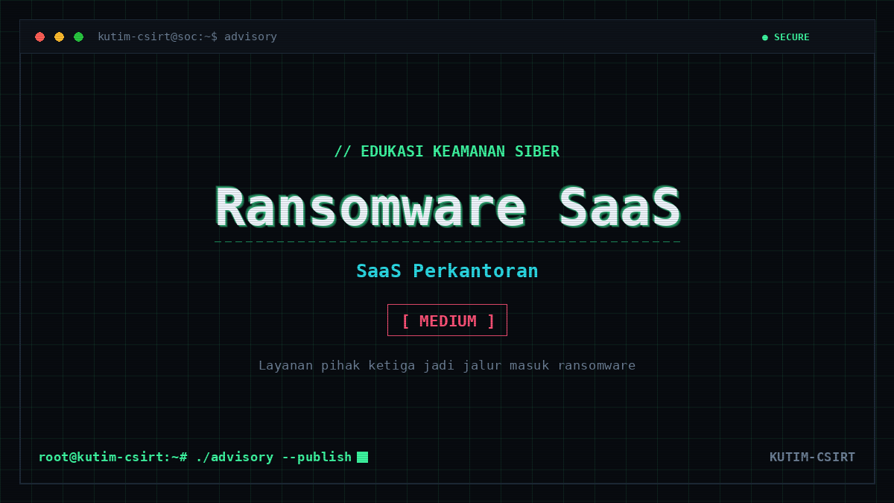894x503 pixels.
Task: Click the yellow minimize dot in terminal header
Action: pyautogui.click(x=59, y=37)
